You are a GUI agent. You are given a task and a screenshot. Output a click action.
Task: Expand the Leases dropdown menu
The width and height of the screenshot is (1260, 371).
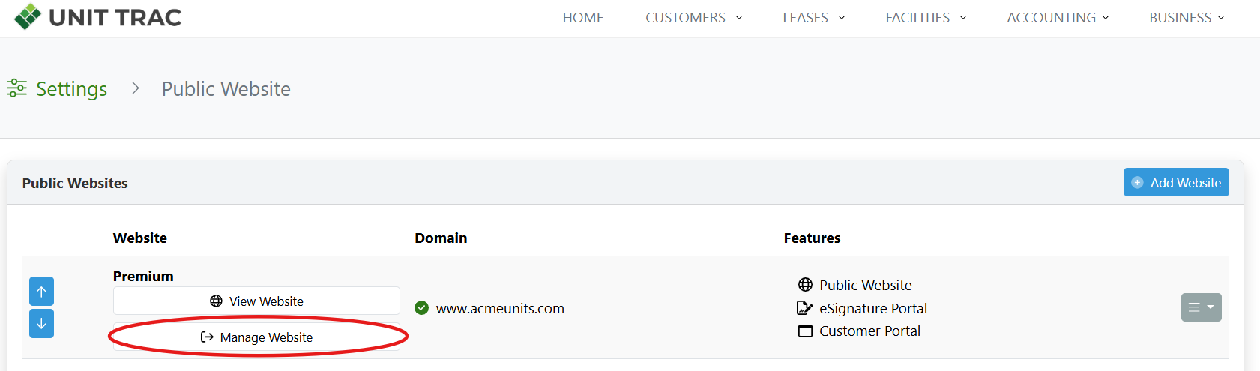coord(813,18)
